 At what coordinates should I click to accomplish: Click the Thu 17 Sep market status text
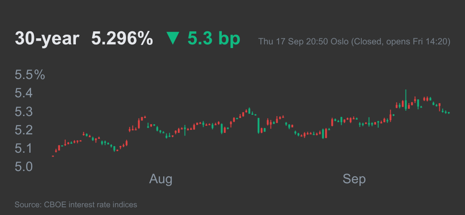pos(354,42)
